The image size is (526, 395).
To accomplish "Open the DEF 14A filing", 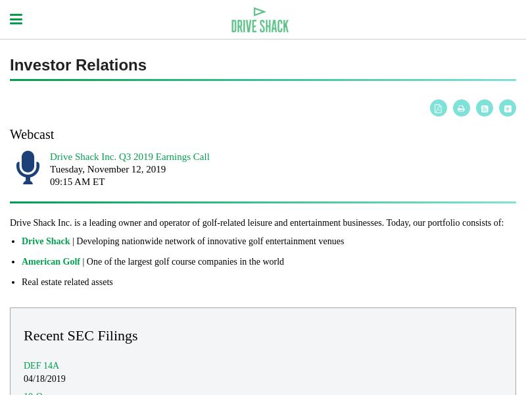I will [x=41, y=365].
